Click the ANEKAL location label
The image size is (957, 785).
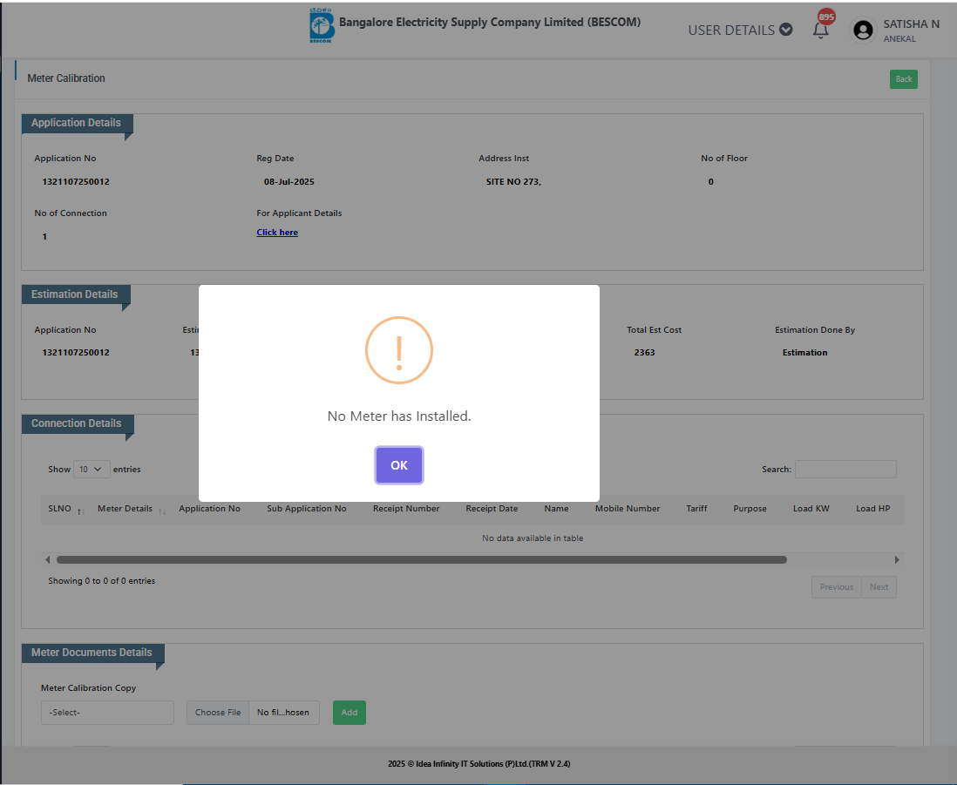pos(899,39)
